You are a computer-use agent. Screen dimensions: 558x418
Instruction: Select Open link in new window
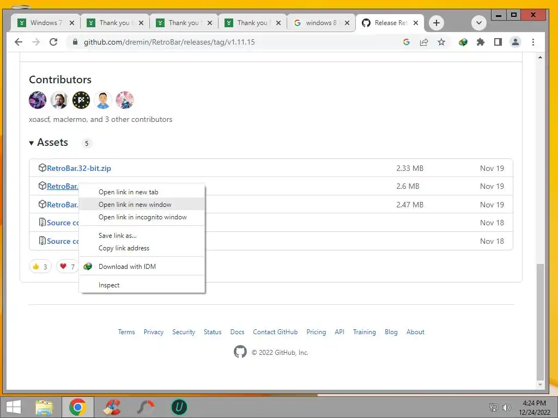(x=142, y=205)
